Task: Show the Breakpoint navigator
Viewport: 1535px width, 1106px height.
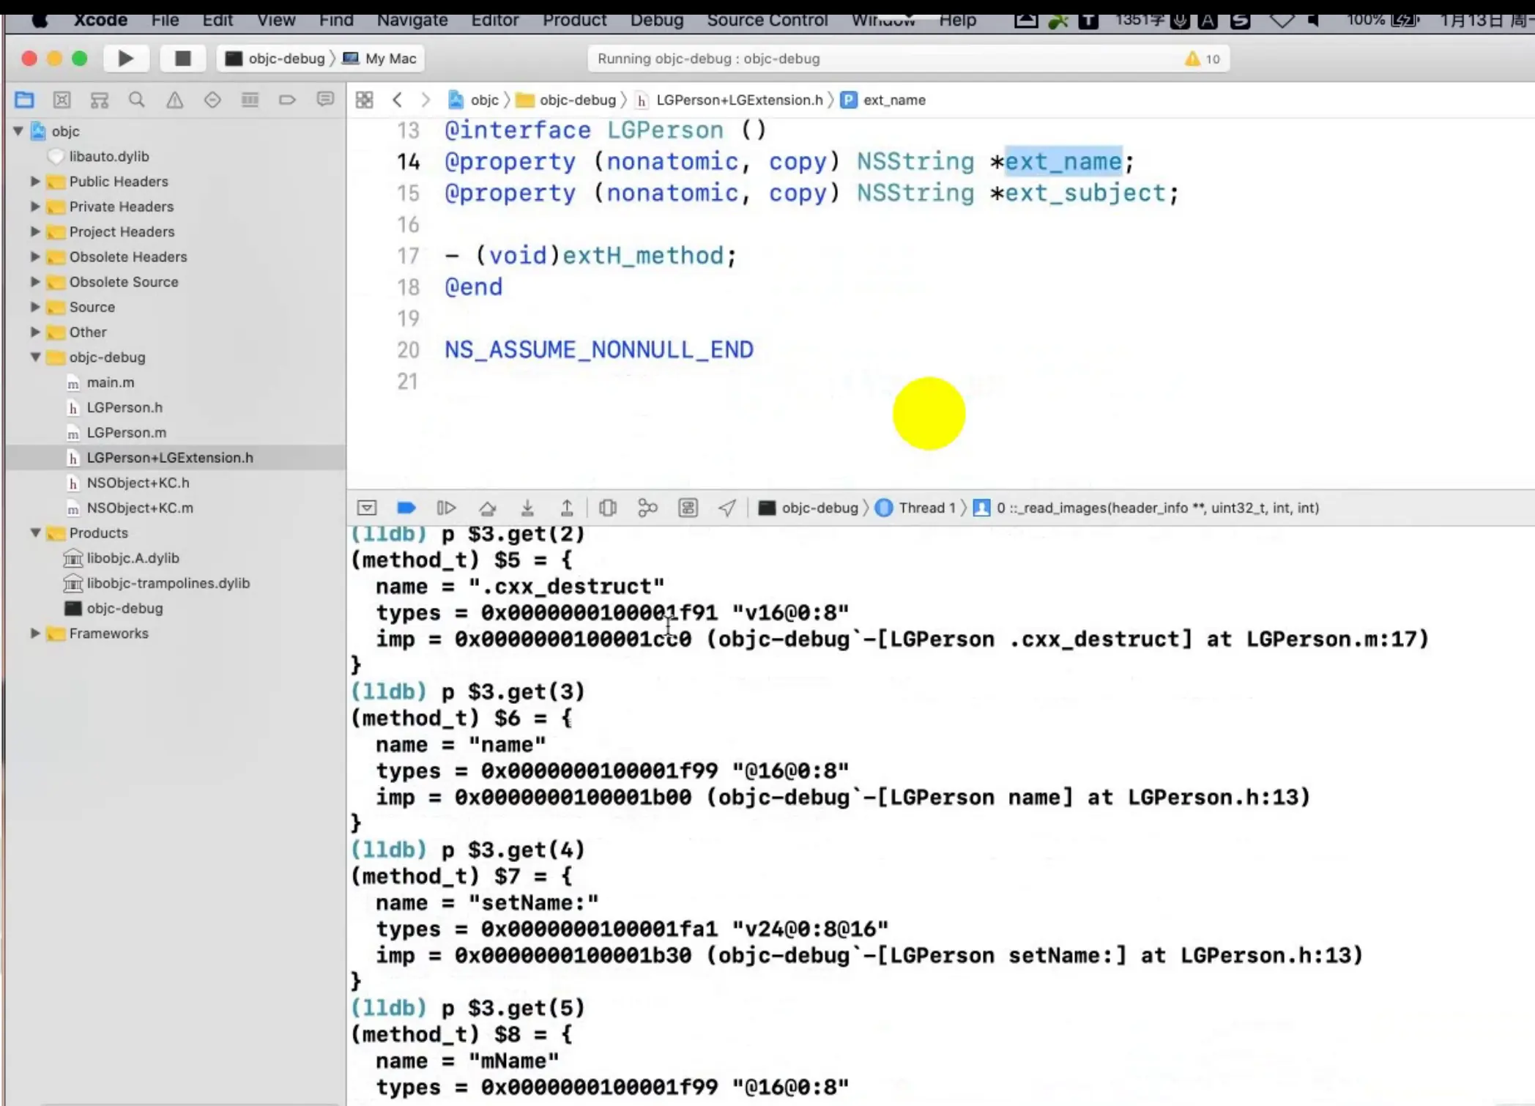Action: click(x=287, y=100)
